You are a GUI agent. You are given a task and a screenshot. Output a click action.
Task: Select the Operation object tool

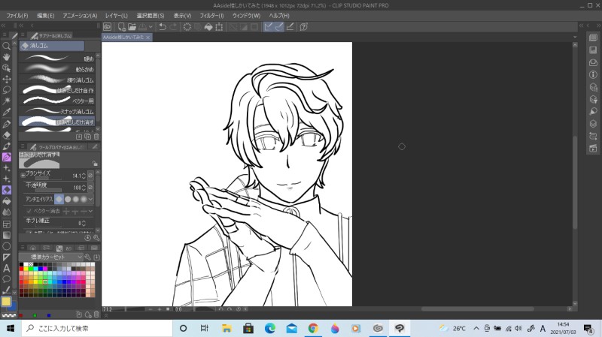[x=7, y=68]
